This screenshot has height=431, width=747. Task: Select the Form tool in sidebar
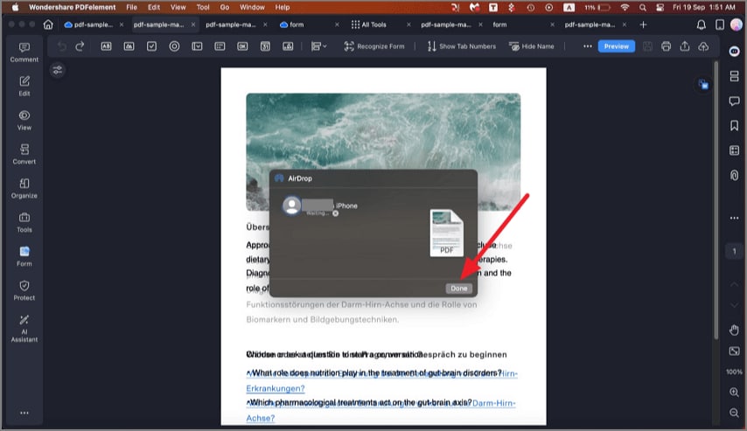pos(24,257)
